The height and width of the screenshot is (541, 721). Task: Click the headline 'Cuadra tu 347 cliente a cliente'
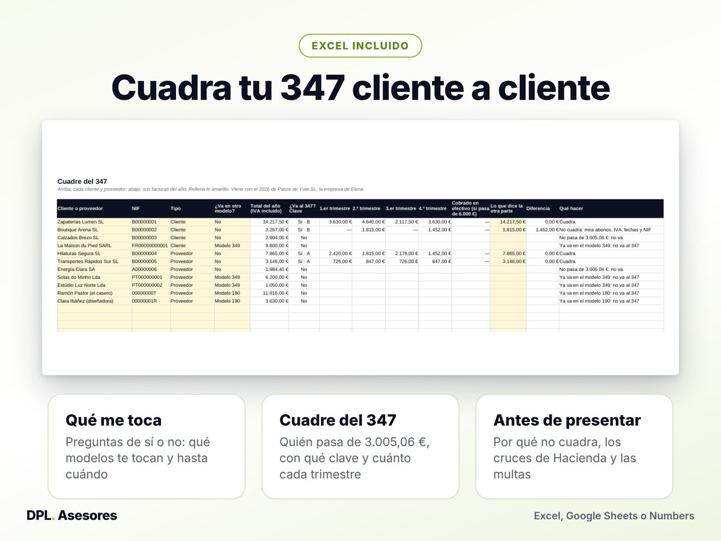coord(360,88)
